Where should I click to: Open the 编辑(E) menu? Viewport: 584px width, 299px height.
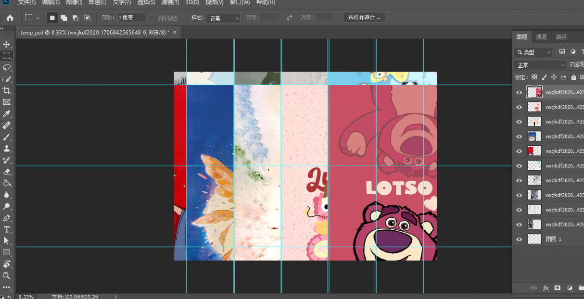(x=51, y=2)
